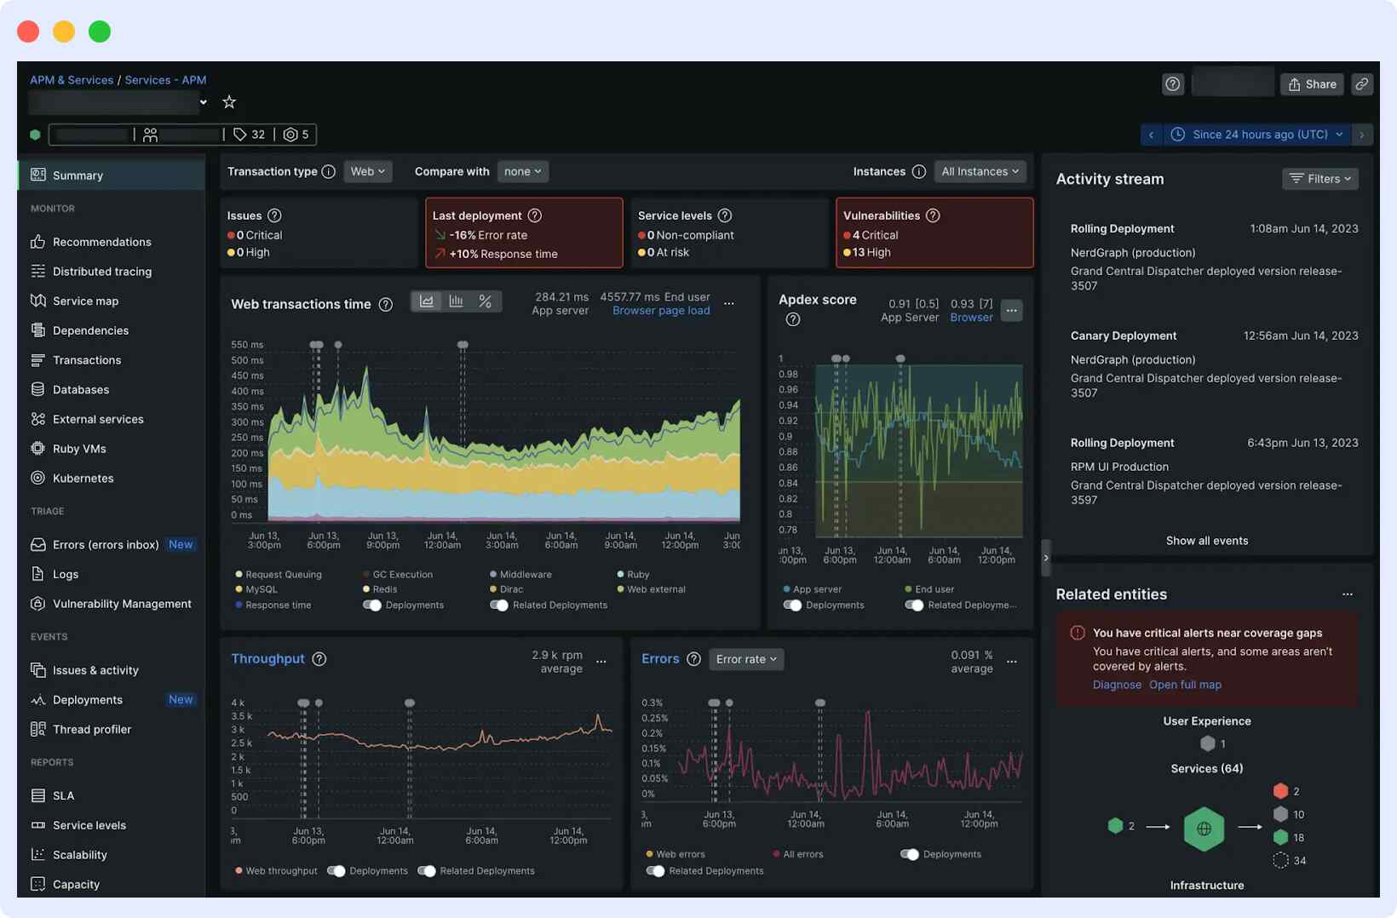Open the Service map section

[85, 301]
